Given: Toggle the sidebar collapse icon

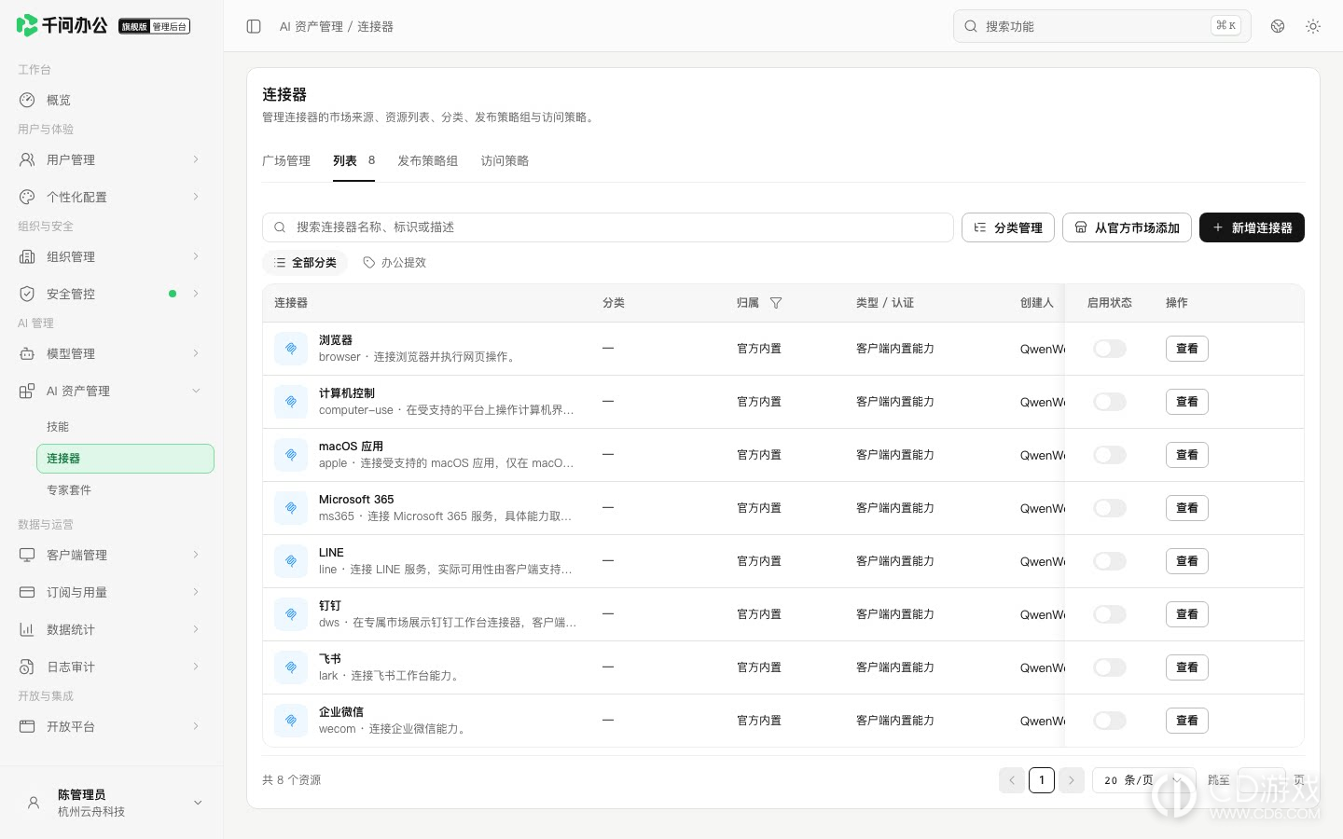Looking at the screenshot, I should click(x=254, y=26).
